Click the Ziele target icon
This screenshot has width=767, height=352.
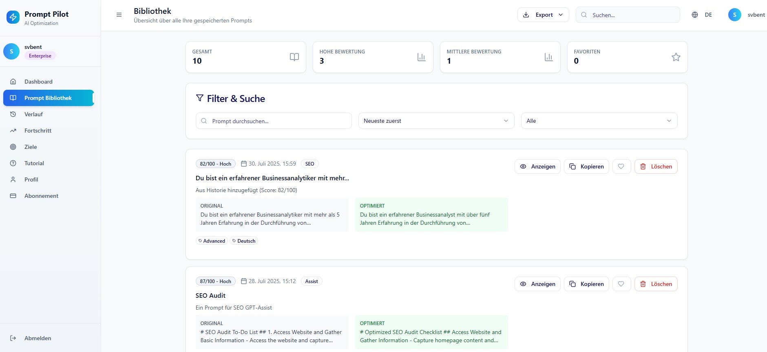[13, 147]
